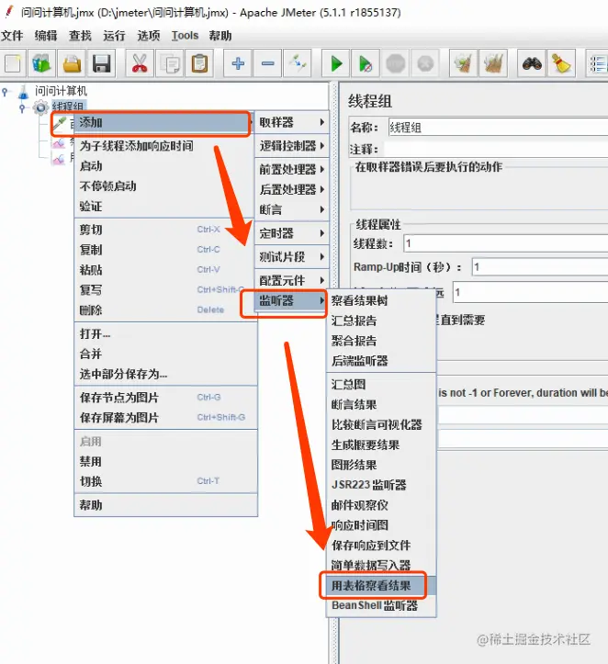Choose BeanShell 监听器 entry
608x664 pixels.
(381, 605)
